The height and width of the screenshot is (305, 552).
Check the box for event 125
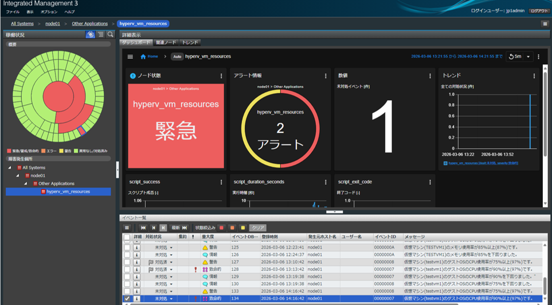(x=127, y=247)
